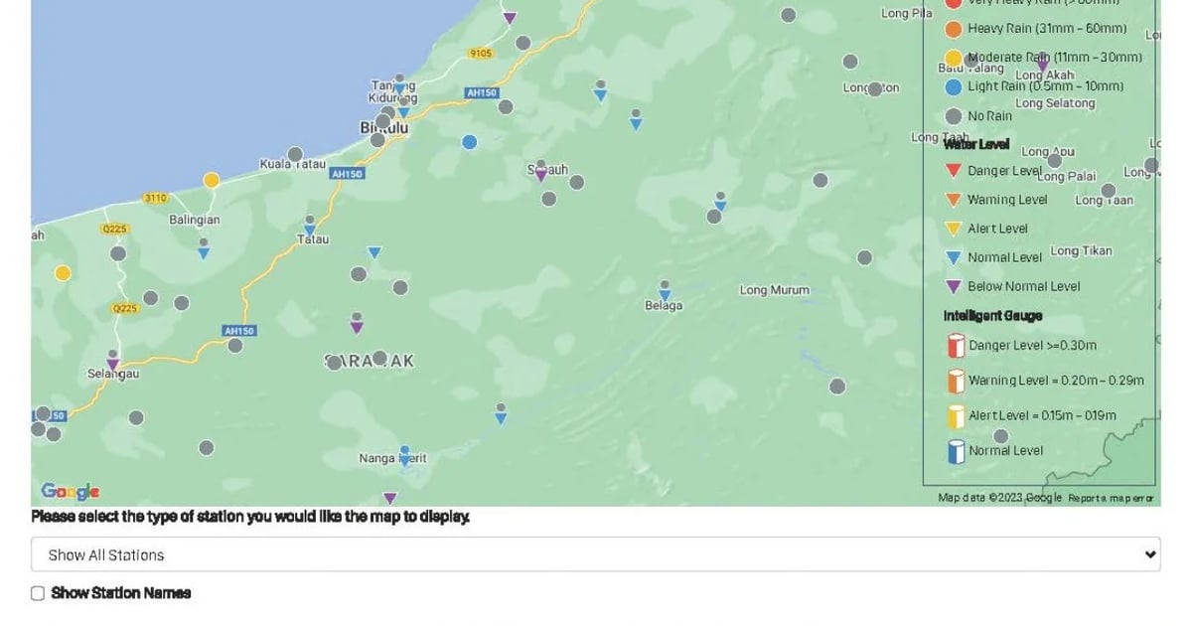Select the gray No Rain station near Belaga

[x=665, y=283]
